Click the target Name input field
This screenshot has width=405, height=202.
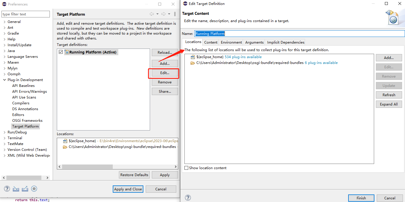pyautogui.click(x=300, y=34)
